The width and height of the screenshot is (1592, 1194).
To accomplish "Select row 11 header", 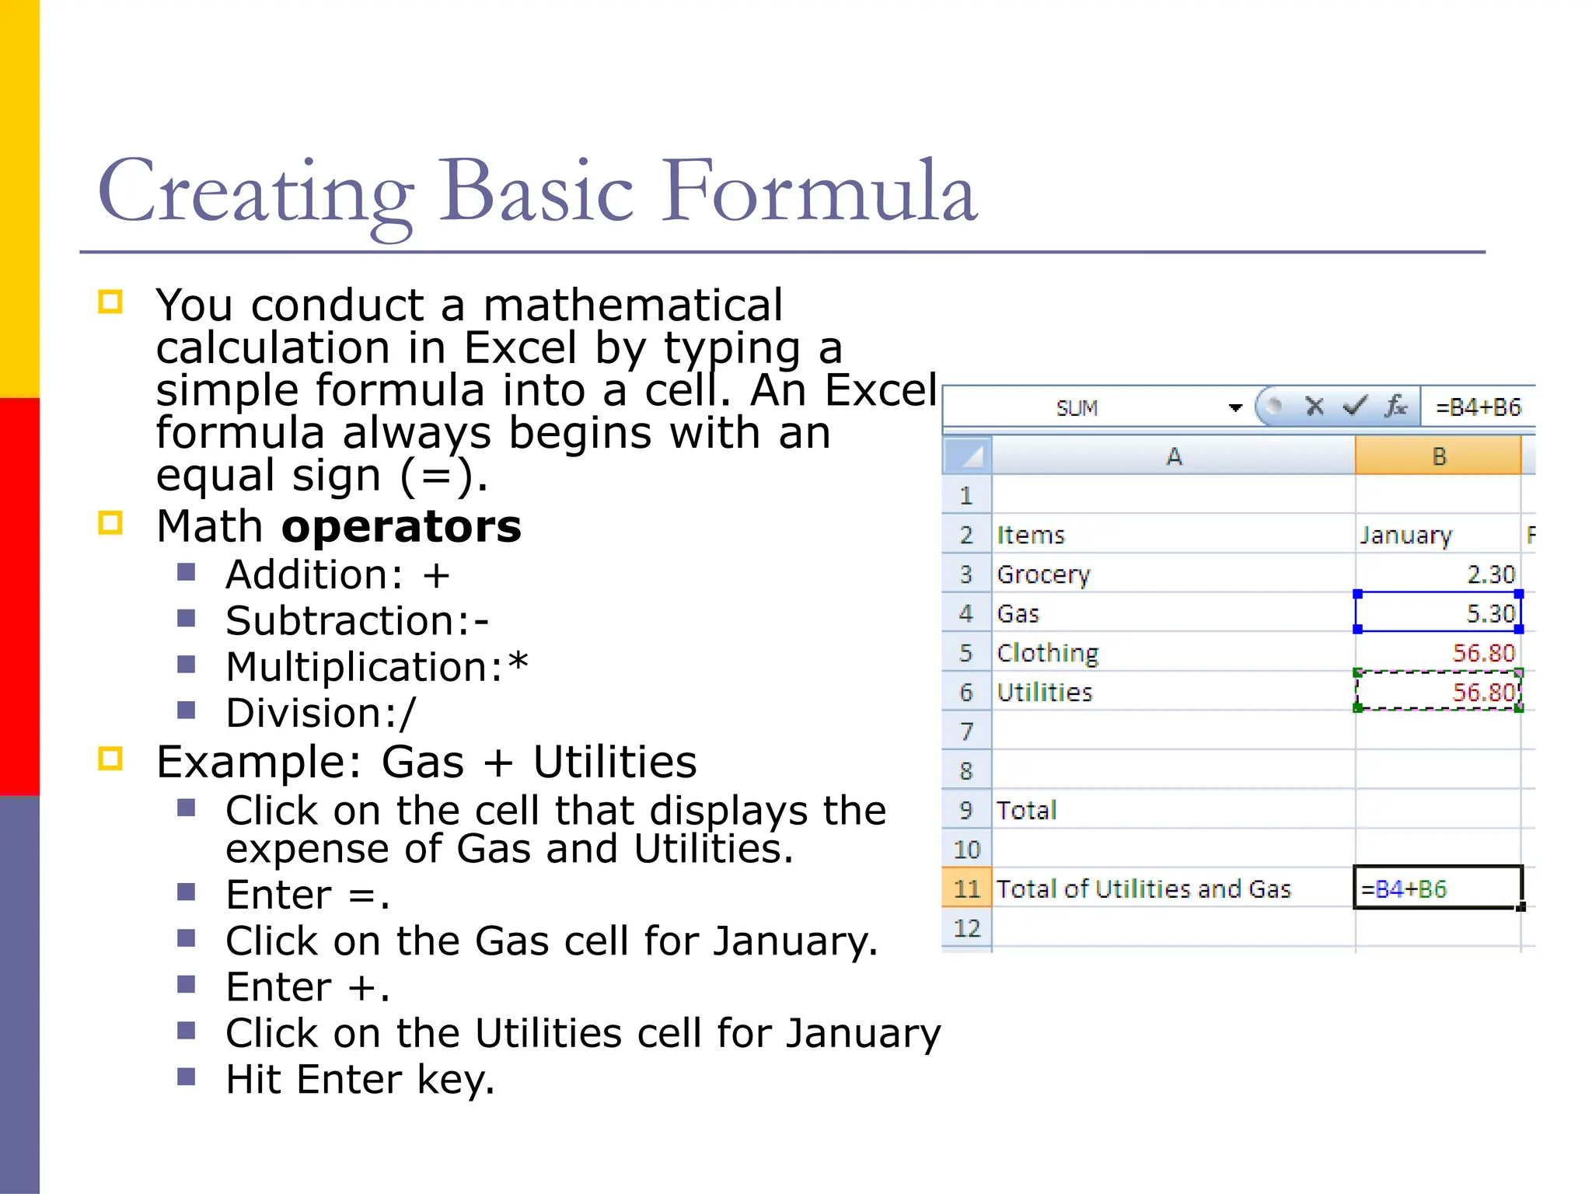I will coord(966,889).
